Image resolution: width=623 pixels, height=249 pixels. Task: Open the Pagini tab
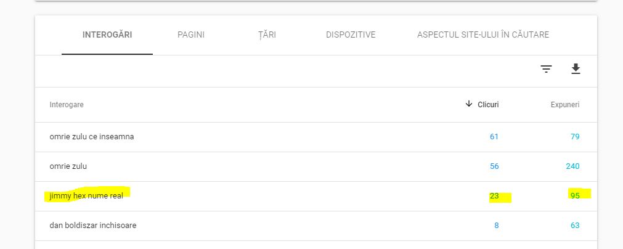click(x=191, y=35)
